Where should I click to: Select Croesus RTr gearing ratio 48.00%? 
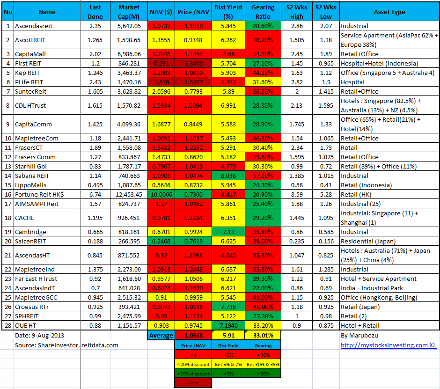(x=263, y=307)
